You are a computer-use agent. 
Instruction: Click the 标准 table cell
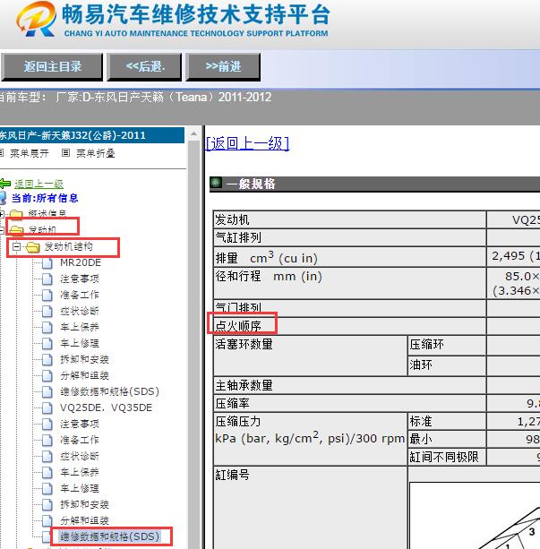pyautogui.click(x=447, y=421)
